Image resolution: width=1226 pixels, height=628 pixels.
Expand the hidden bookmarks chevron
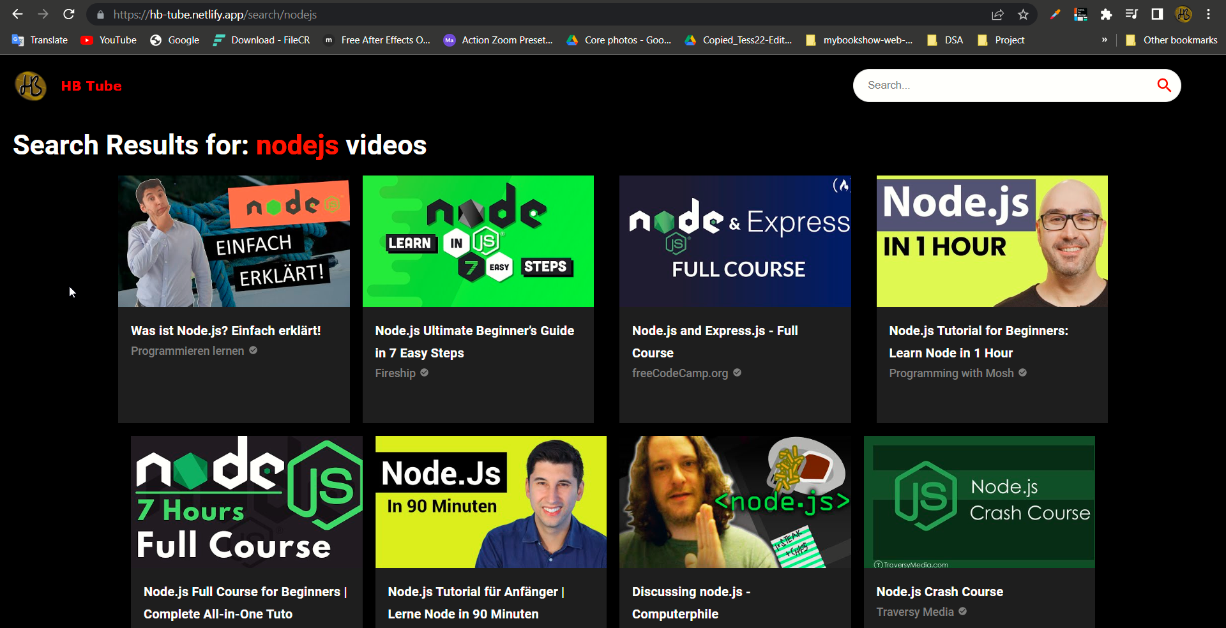pos(1105,40)
